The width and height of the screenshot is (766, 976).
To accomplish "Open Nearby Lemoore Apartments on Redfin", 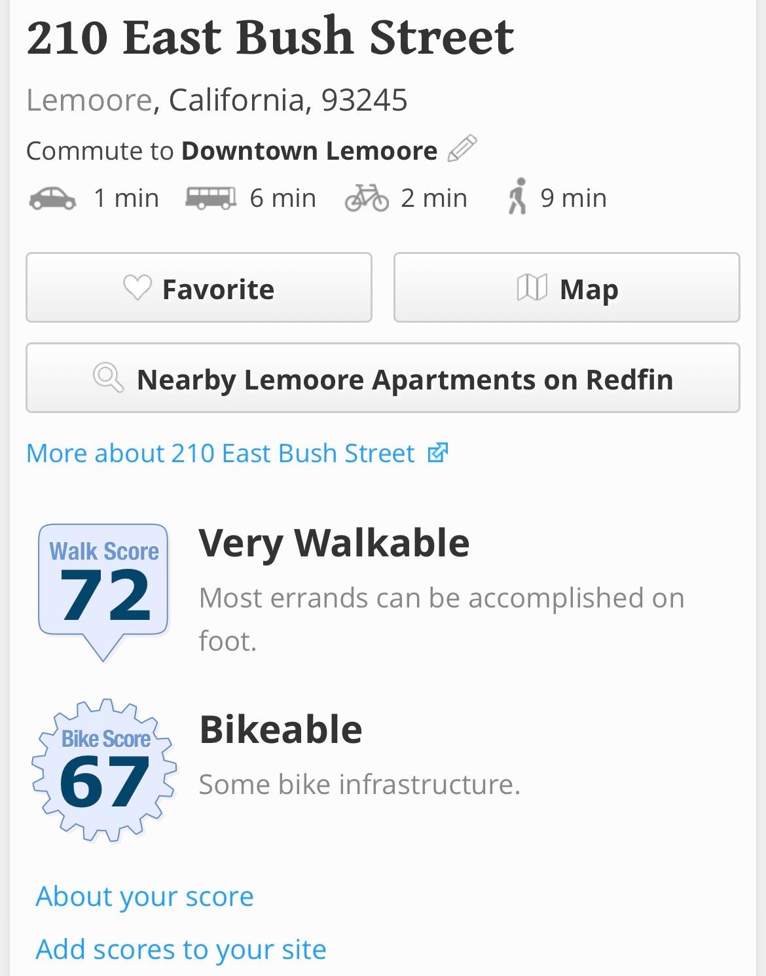I will 383,378.
